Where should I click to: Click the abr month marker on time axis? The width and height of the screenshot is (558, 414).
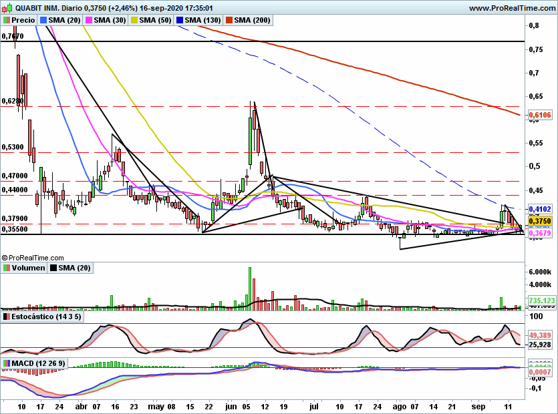click(82, 407)
